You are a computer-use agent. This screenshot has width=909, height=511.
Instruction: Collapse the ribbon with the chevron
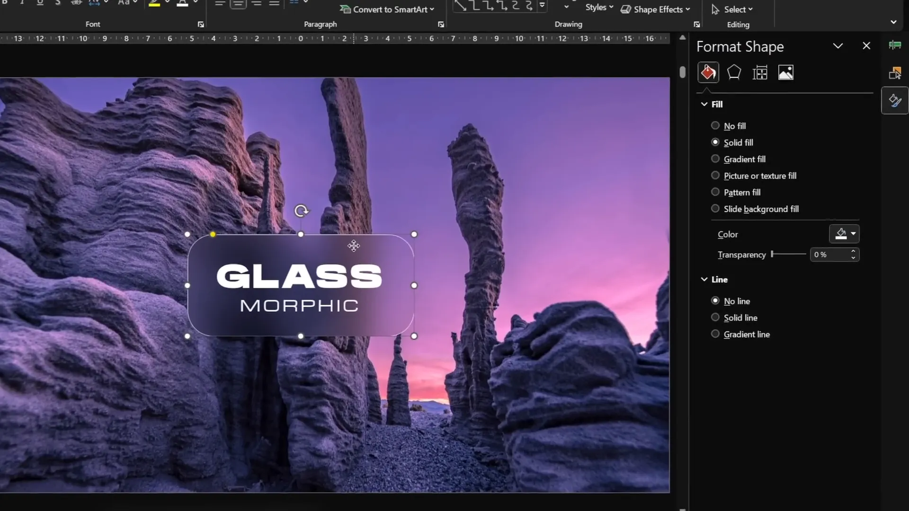click(x=893, y=22)
